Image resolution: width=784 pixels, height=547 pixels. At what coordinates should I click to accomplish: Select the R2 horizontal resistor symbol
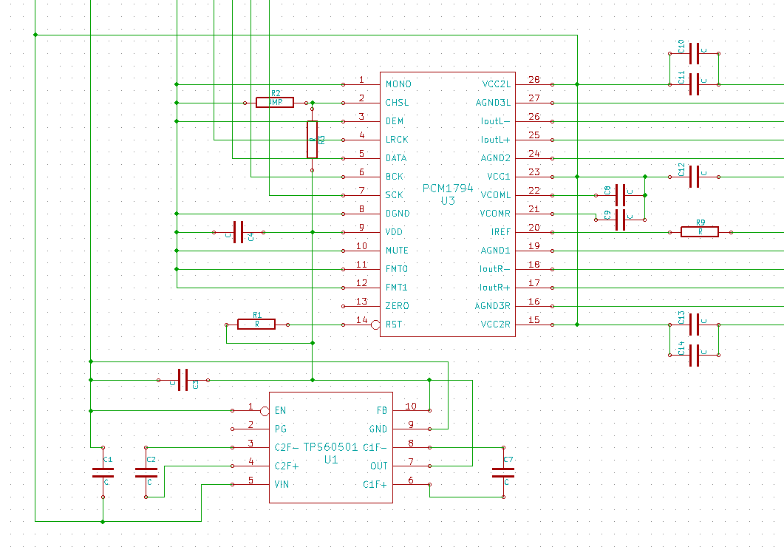275,103
